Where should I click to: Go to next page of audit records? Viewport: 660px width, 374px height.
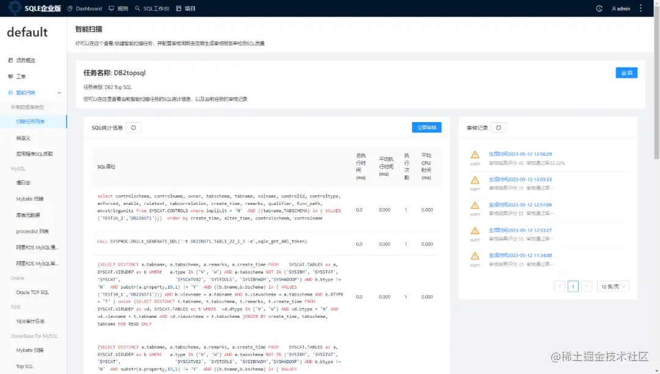[586, 287]
